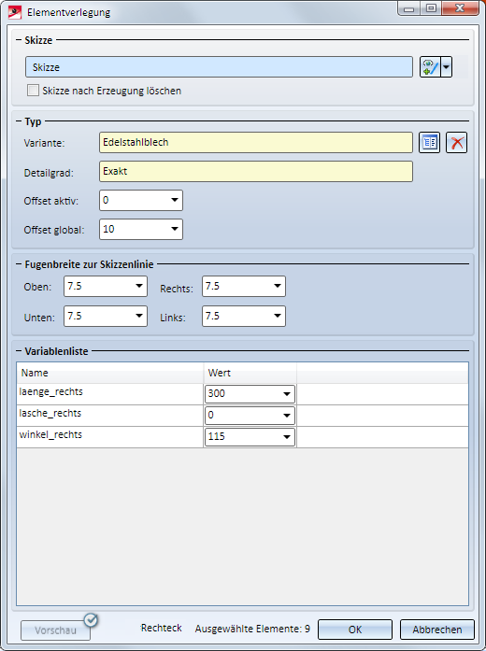
Task: Enable 'Skizze nach Erzeugung löschen' checkbox
Action: coord(33,91)
